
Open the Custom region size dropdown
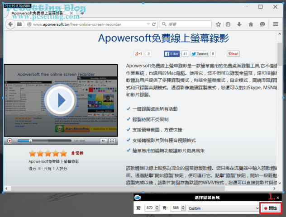224,208
